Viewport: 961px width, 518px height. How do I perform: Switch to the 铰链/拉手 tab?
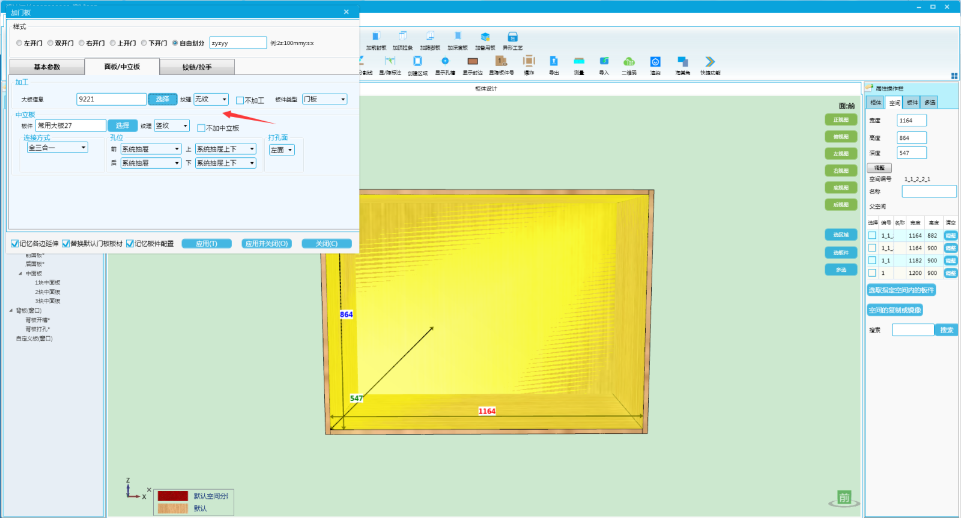(197, 67)
